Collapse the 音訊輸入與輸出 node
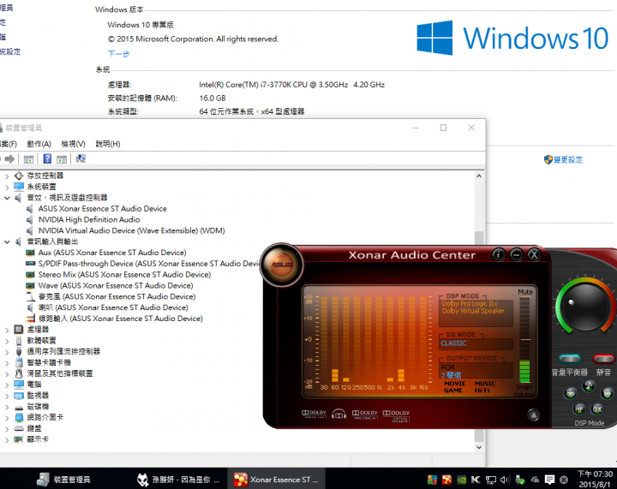Image resolution: width=617 pixels, height=489 pixels. pyautogui.click(x=7, y=242)
